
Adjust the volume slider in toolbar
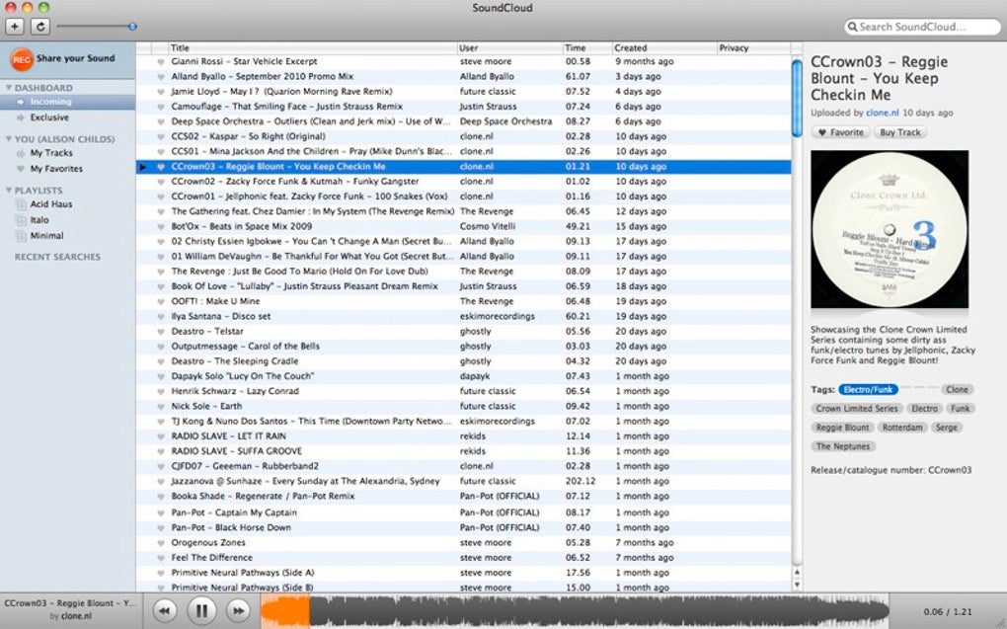(x=132, y=27)
